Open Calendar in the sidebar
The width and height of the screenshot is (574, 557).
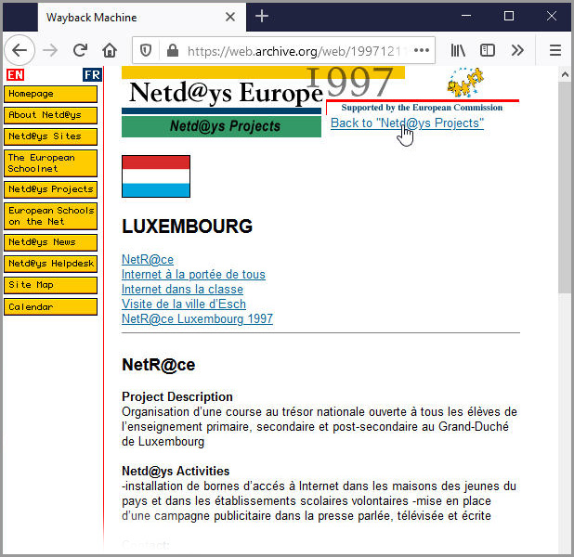(50, 306)
